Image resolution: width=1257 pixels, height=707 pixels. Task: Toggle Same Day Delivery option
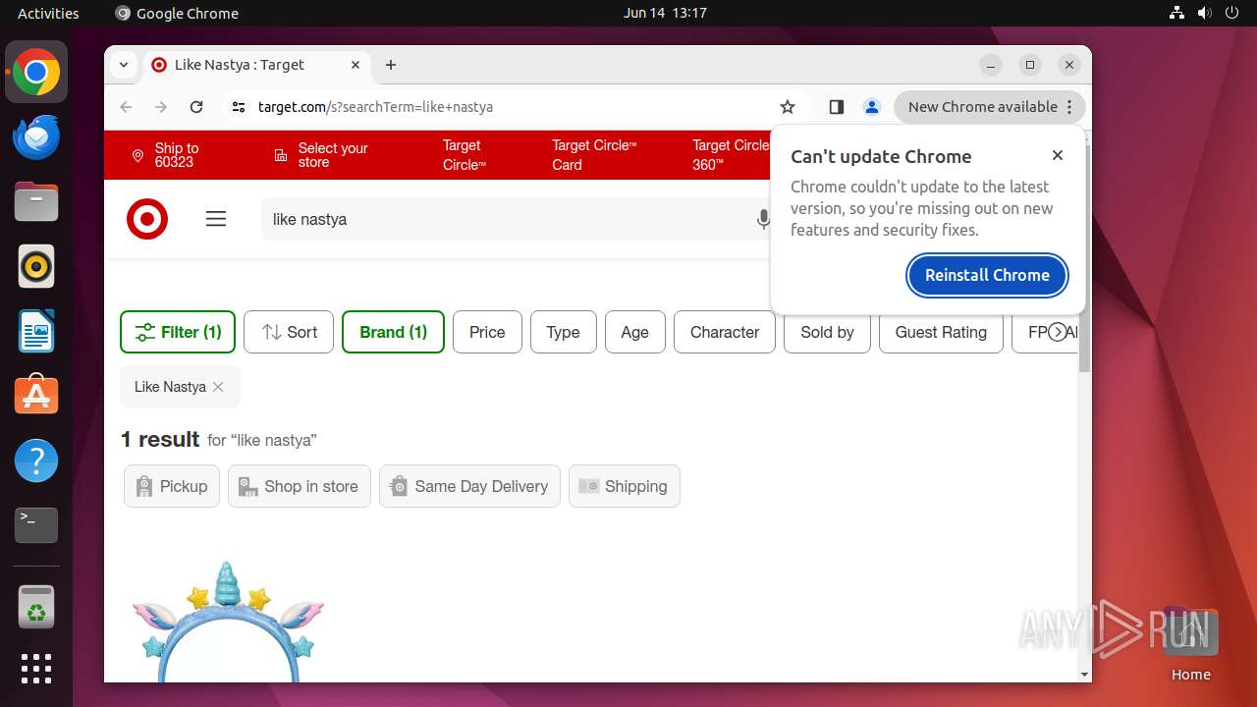coord(469,486)
